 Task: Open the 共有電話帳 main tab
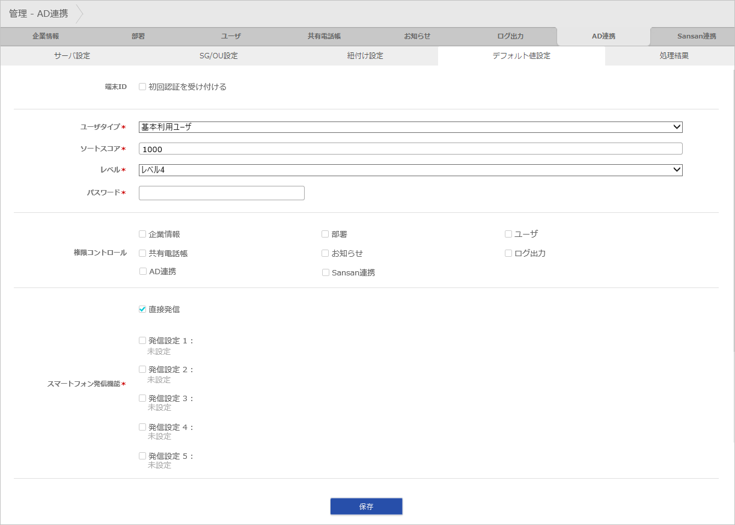click(x=324, y=36)
